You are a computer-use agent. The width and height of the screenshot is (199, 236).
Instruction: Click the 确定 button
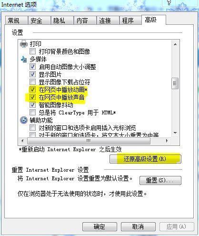pyautogui.click(x=99, y=226)
